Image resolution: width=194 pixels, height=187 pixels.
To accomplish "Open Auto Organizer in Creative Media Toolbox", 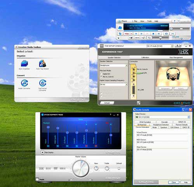I will point(24,65).
